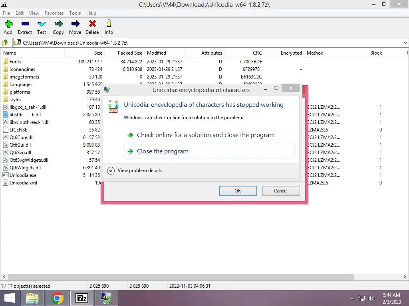The width and height of the screenshot is (409, 306).
Task: Select the styles folder icon
Action: click(x=6, y=99)
